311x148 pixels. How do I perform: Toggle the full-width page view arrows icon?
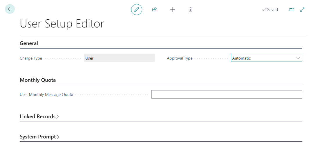point(302,10)
